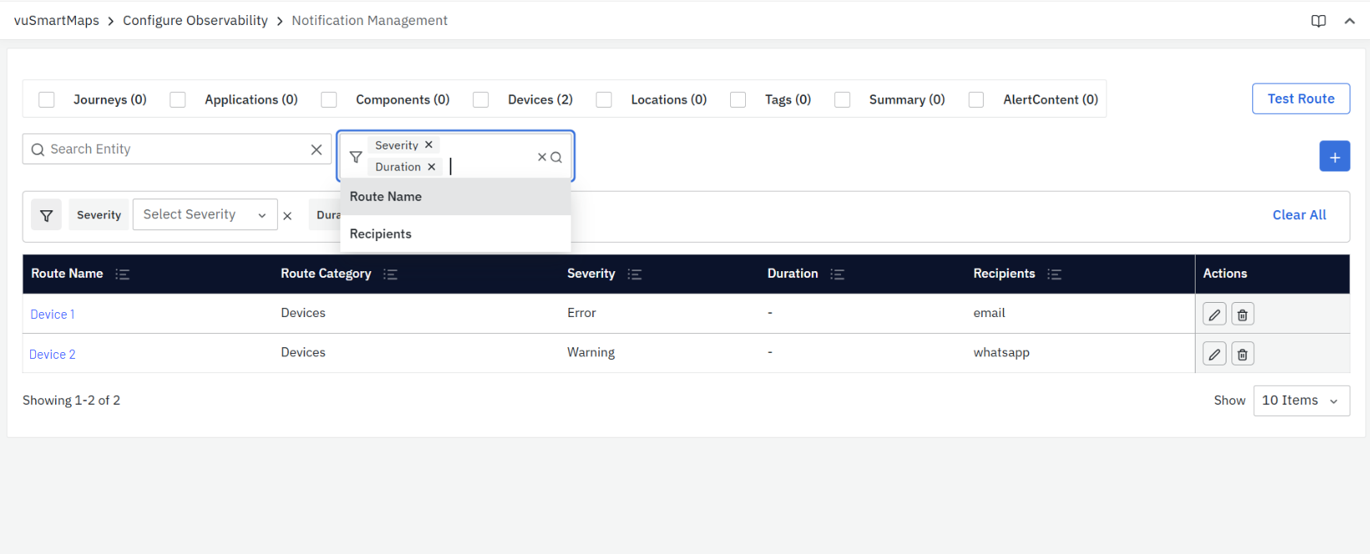Screen dimensions: 1370x554
Task: Open the Device 1 route link
Action: (x=53, y=315)
